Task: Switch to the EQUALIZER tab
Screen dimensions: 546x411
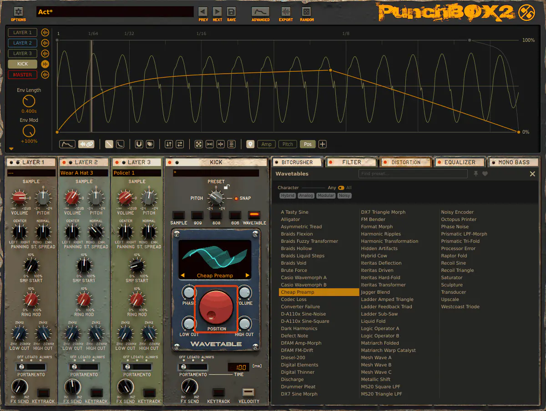Action: (460, 162)
